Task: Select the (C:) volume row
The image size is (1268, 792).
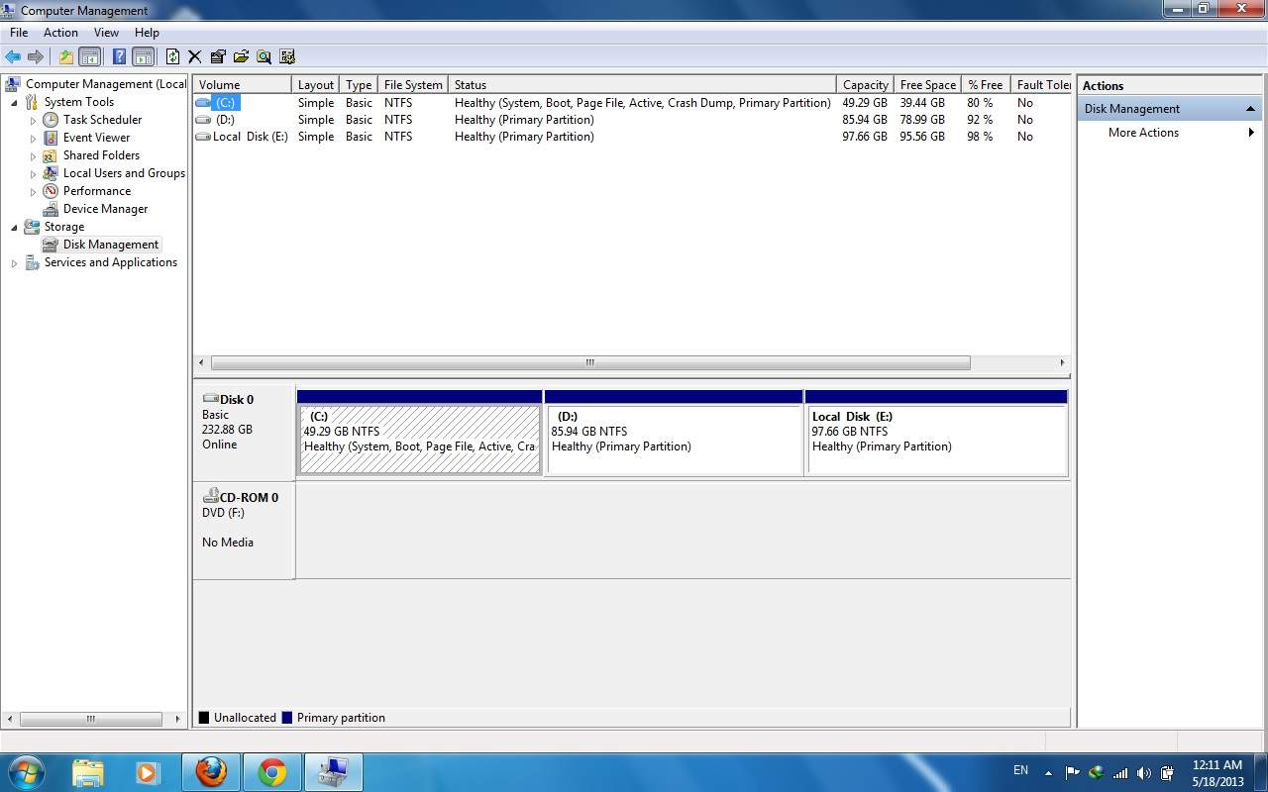Action: [x=632, y=103]
